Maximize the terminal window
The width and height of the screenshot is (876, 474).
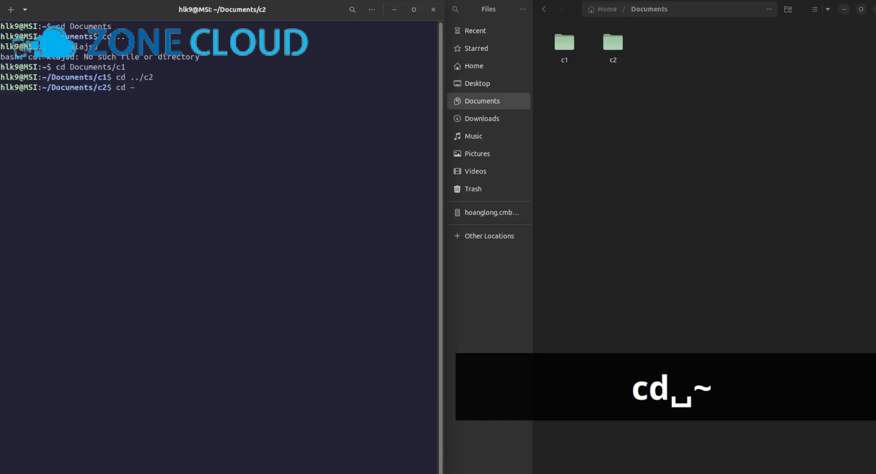pos(414,10)
